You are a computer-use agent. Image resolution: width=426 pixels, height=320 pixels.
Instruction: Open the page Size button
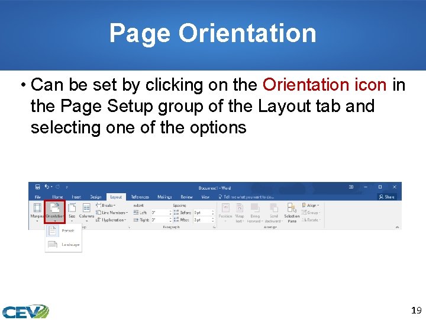click(72, 212)
